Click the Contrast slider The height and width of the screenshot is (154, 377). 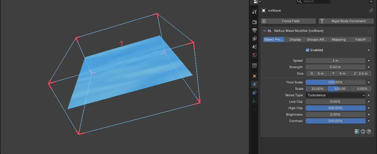[x=335, y=121]
